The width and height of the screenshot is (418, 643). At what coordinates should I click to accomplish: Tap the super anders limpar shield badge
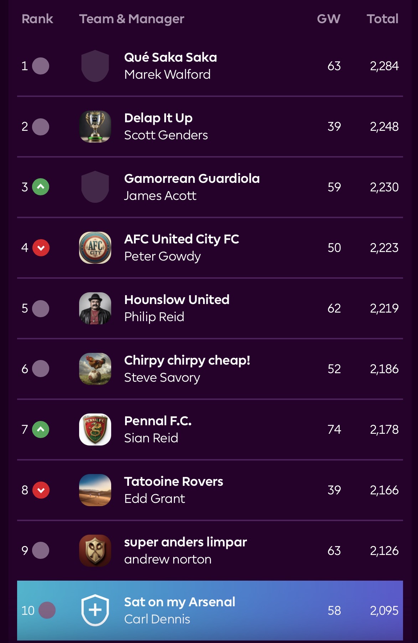[95, 551]
